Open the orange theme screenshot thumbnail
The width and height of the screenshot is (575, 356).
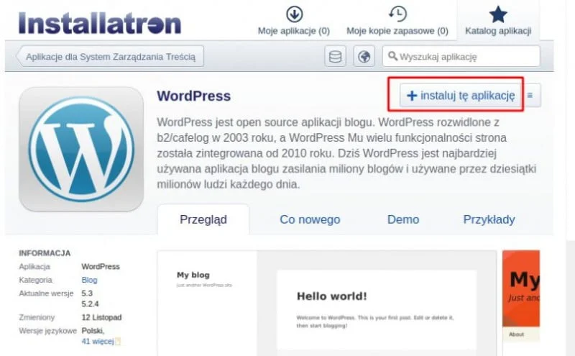point(521,296)
